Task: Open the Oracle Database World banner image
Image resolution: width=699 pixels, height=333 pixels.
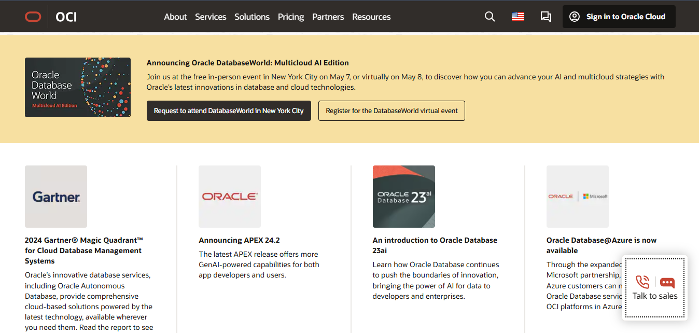Action: pyautogui.click(x=78, y=87)
